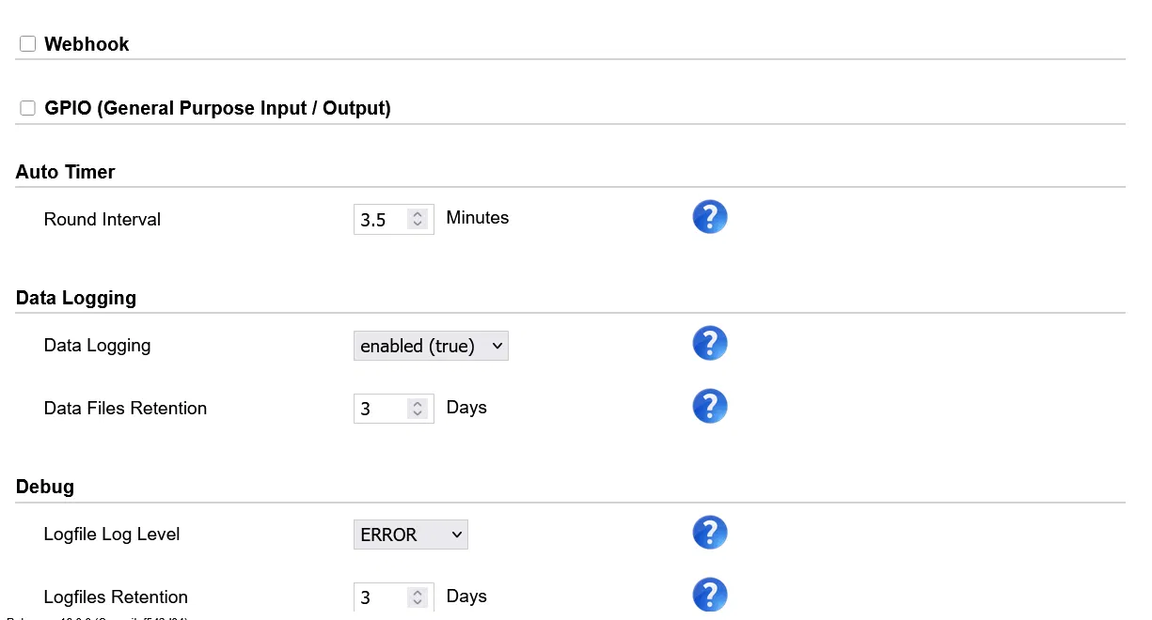This screenshot has height=620, width=1152.
Task: Click the Debug section heading
Action: point(45,487)
